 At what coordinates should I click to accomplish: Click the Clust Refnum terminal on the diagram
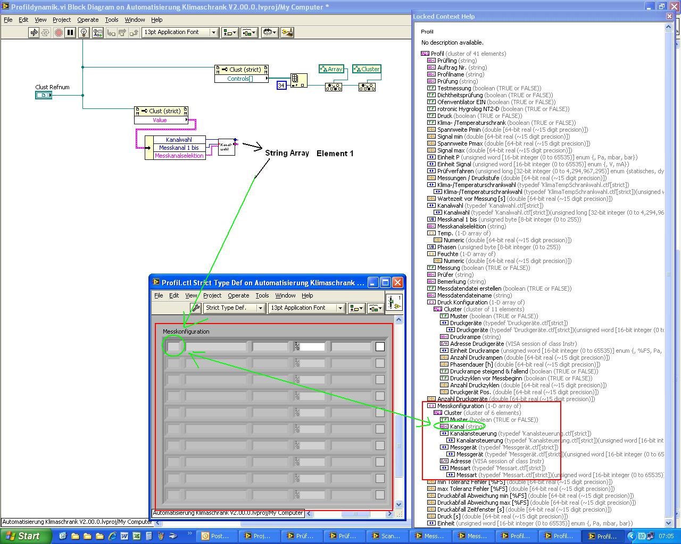(x=44, y=95)
